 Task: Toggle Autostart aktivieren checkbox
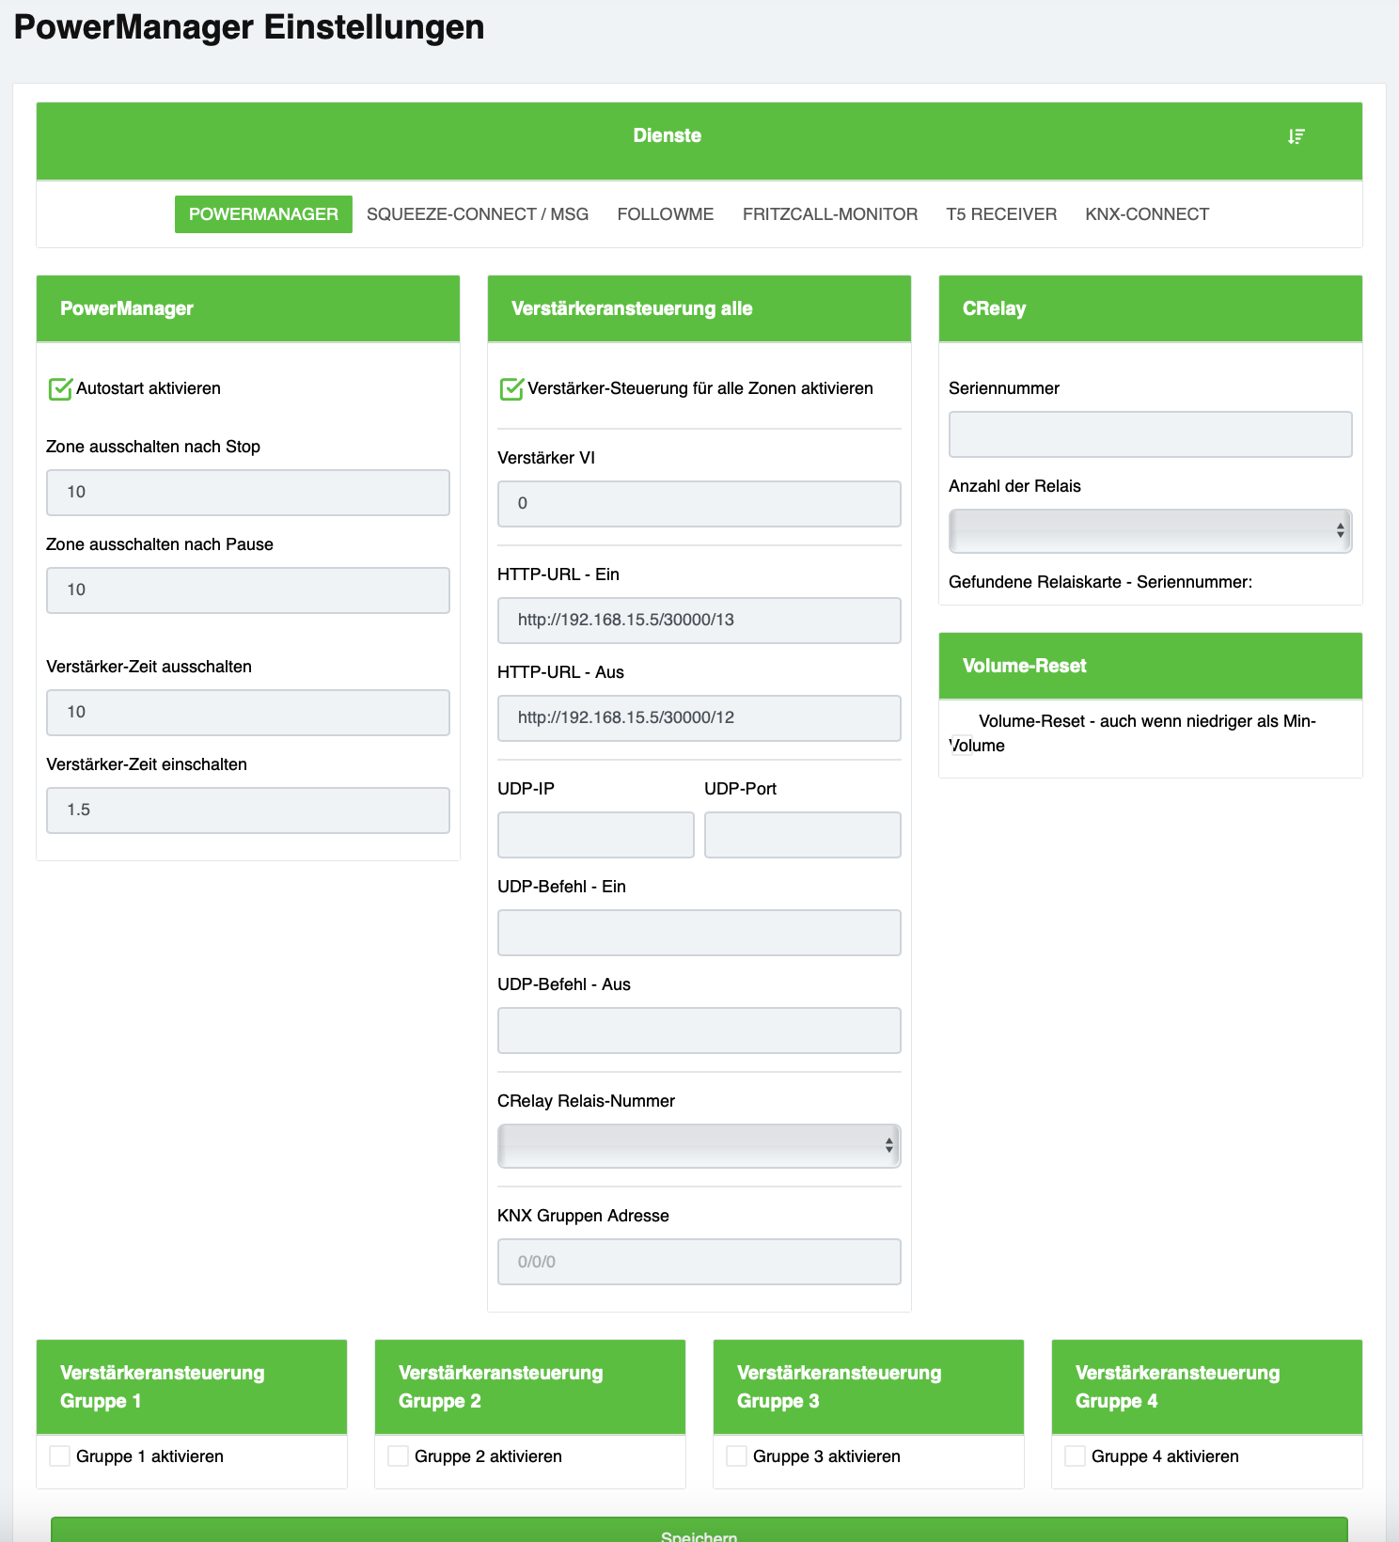tap(60, 388)
